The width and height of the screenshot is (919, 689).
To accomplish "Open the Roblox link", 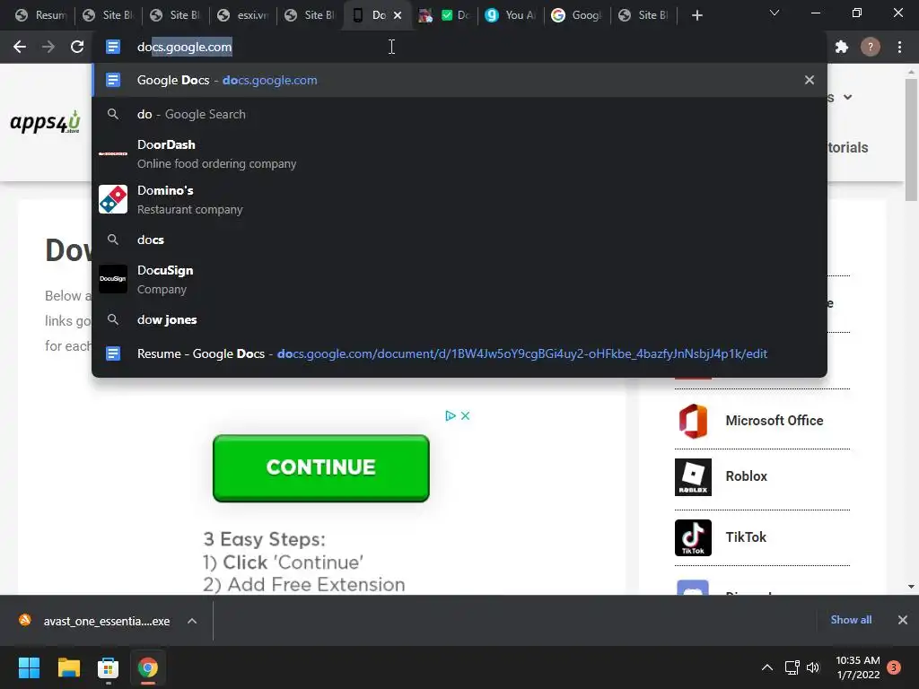I will tap(746, 476).
